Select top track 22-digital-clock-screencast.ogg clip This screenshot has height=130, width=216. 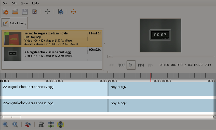click(x=54, y=89)
